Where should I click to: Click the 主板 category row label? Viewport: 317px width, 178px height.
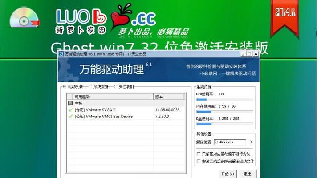[x=78, y=103]
